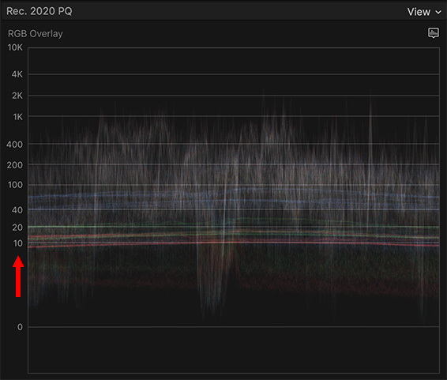Click the 100 nits scale label

pos(15,185)
